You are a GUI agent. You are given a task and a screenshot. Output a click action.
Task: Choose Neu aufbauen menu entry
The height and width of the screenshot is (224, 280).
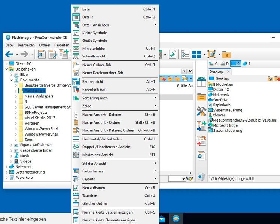coord(115,188)
